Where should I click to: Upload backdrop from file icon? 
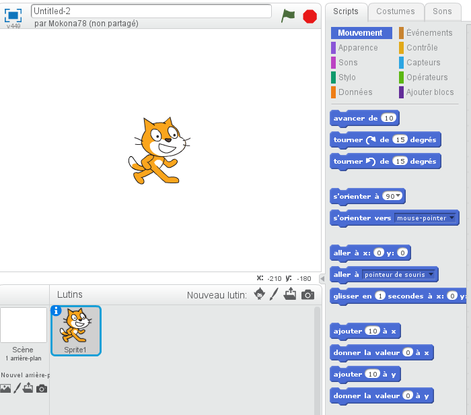click(28, 388)
